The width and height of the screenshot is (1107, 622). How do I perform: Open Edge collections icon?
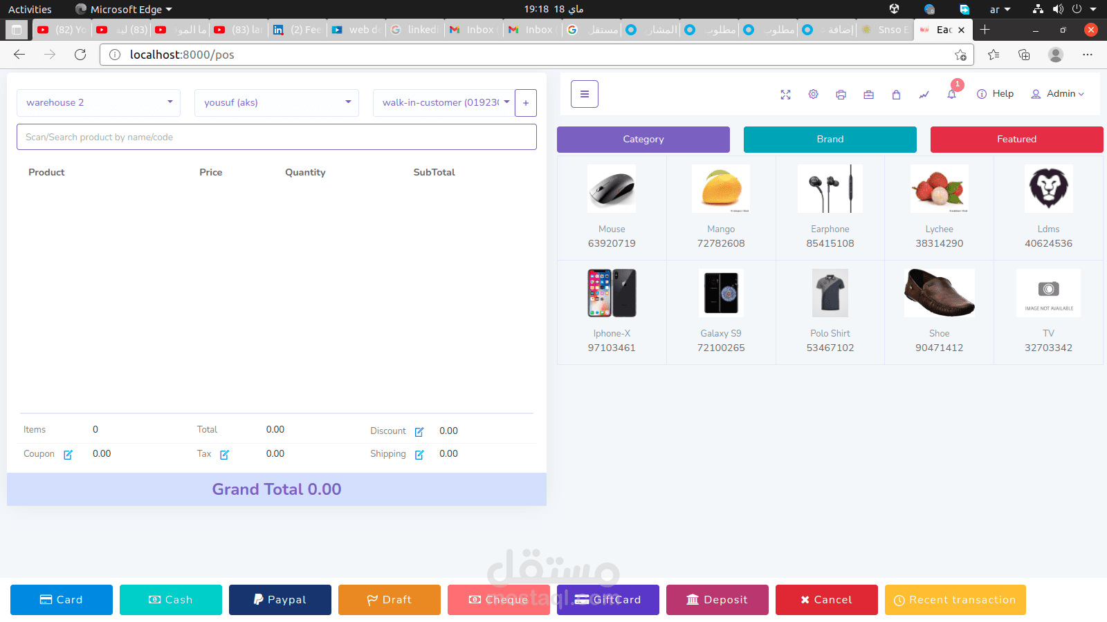tap(1024, 55)
